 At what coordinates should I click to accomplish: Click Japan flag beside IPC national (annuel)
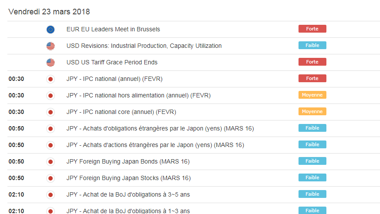point(51,79)
